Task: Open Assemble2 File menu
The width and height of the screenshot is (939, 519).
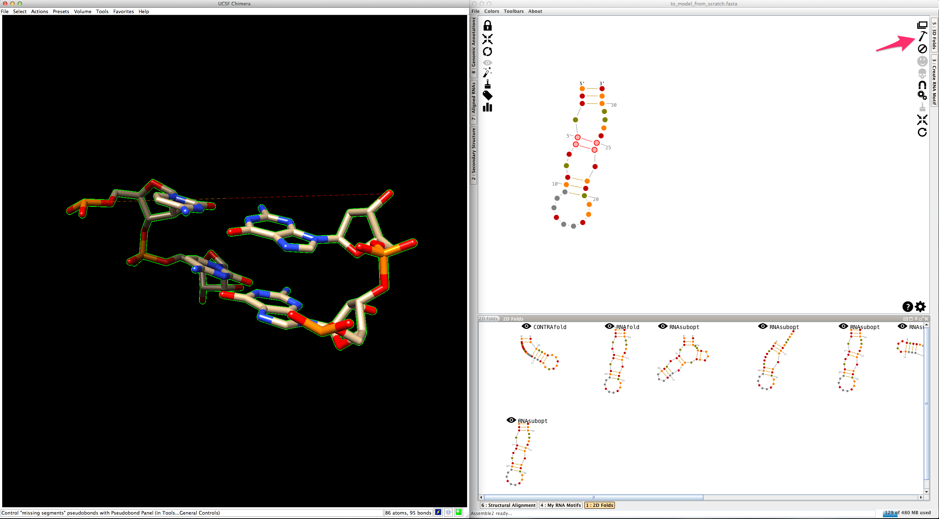Action: 476,11
